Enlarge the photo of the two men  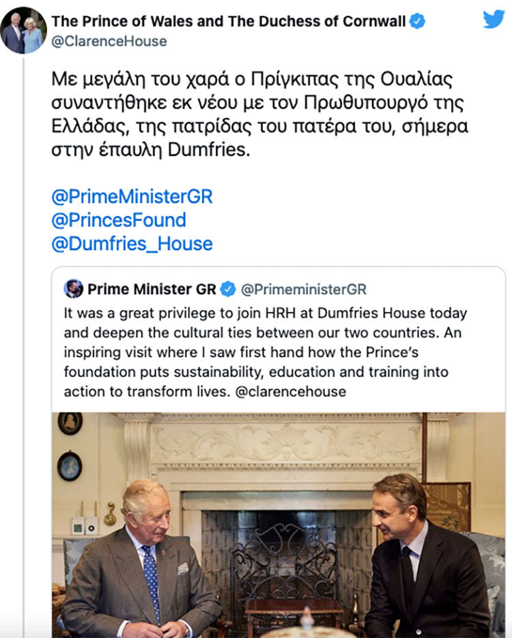pos(279,525)
